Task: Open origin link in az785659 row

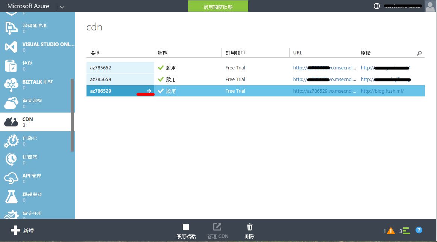Action: pyautogui.click(x=386, y=79)
